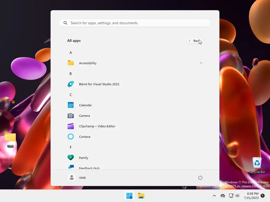Jump to letter A section header

point(71,53)
